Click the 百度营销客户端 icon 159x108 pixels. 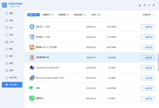pos(32,57)
